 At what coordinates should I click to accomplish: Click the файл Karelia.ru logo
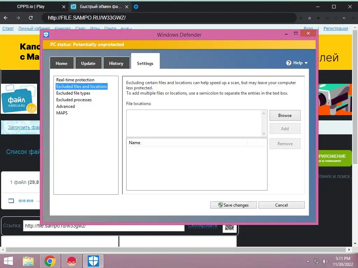tap(19, 99)
